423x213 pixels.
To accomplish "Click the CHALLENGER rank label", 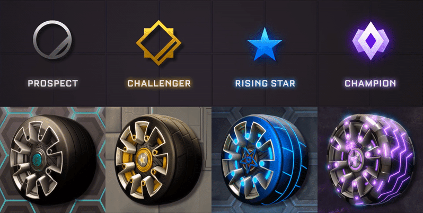I will click(159, 83).
